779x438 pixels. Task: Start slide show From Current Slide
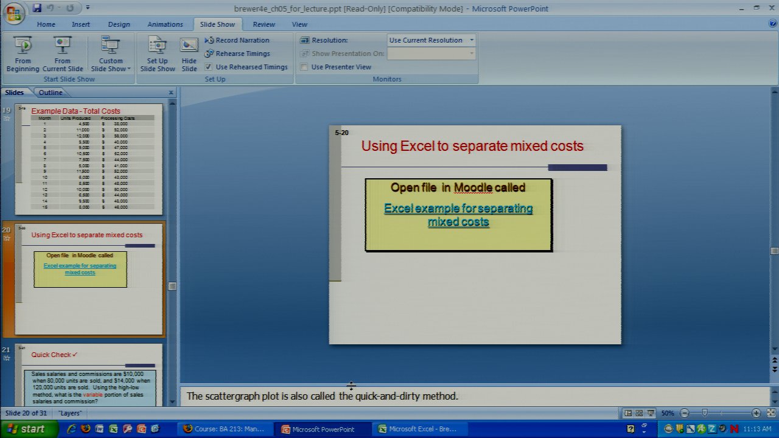[63, 54]
